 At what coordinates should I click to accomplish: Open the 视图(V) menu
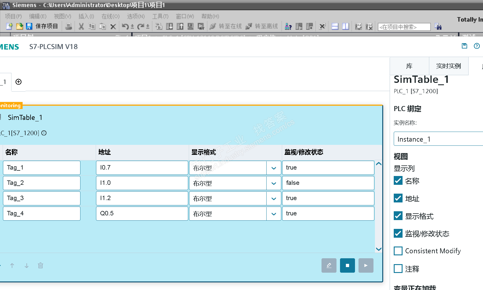(x=63, y=16)
